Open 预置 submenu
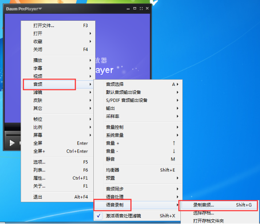This screenshot has height=224, width=260. click(138, 178)
